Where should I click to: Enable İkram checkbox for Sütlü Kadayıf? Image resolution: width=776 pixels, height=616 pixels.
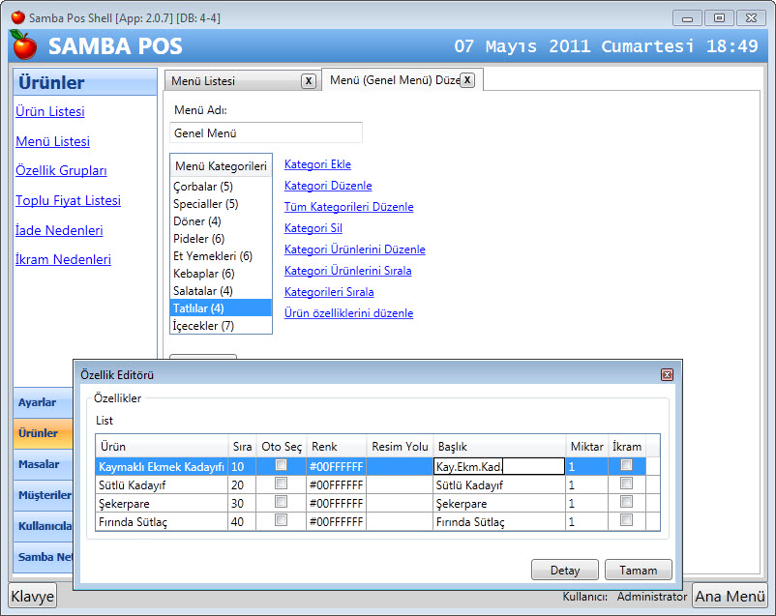click(626, 484)
